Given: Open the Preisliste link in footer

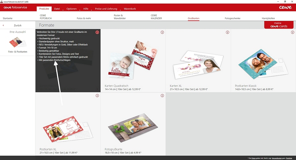Looking at the screenshot, I should point(289,158).
